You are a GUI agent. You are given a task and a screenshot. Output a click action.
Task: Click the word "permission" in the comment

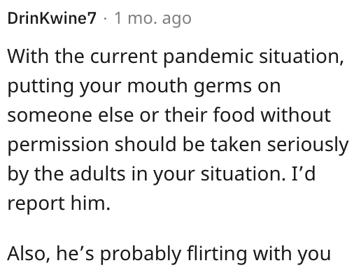pyautogui.click(x=58, y=145)
